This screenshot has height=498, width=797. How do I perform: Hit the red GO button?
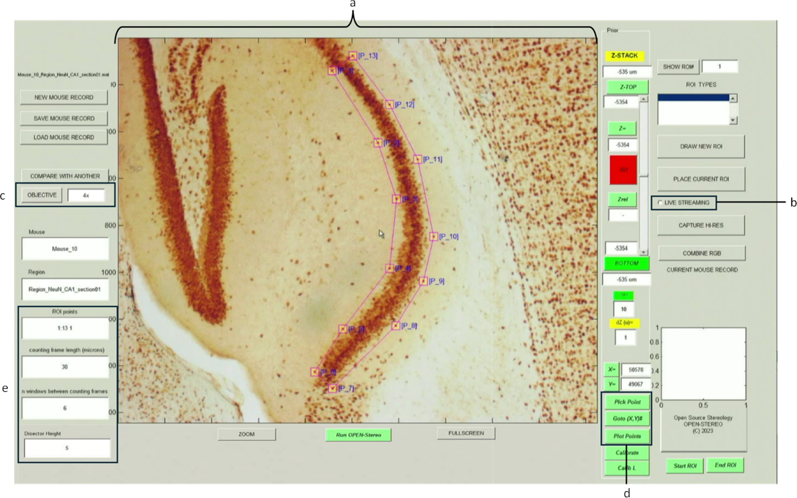pos(623,170)
